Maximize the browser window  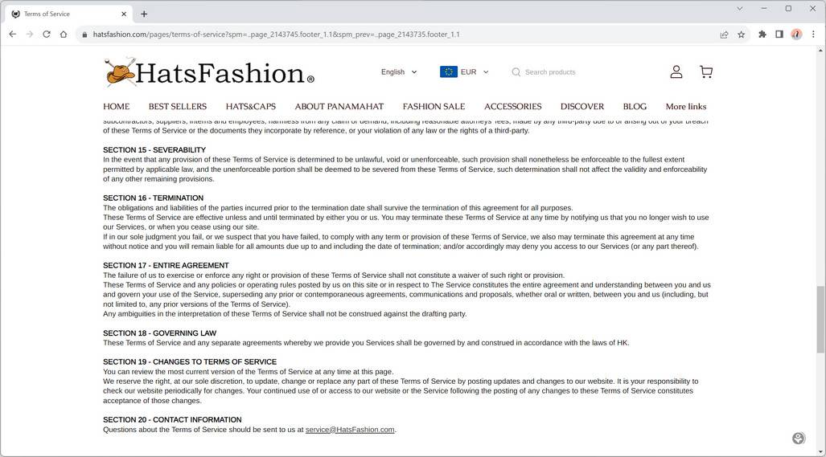[x=788, y=8]
